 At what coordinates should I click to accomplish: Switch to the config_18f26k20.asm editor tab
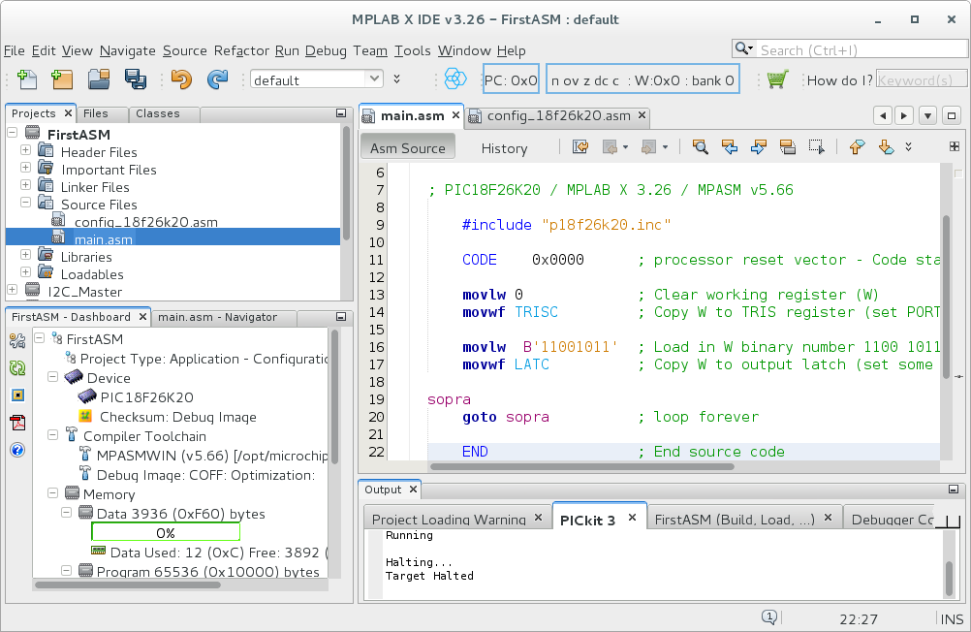coord(557,116)
